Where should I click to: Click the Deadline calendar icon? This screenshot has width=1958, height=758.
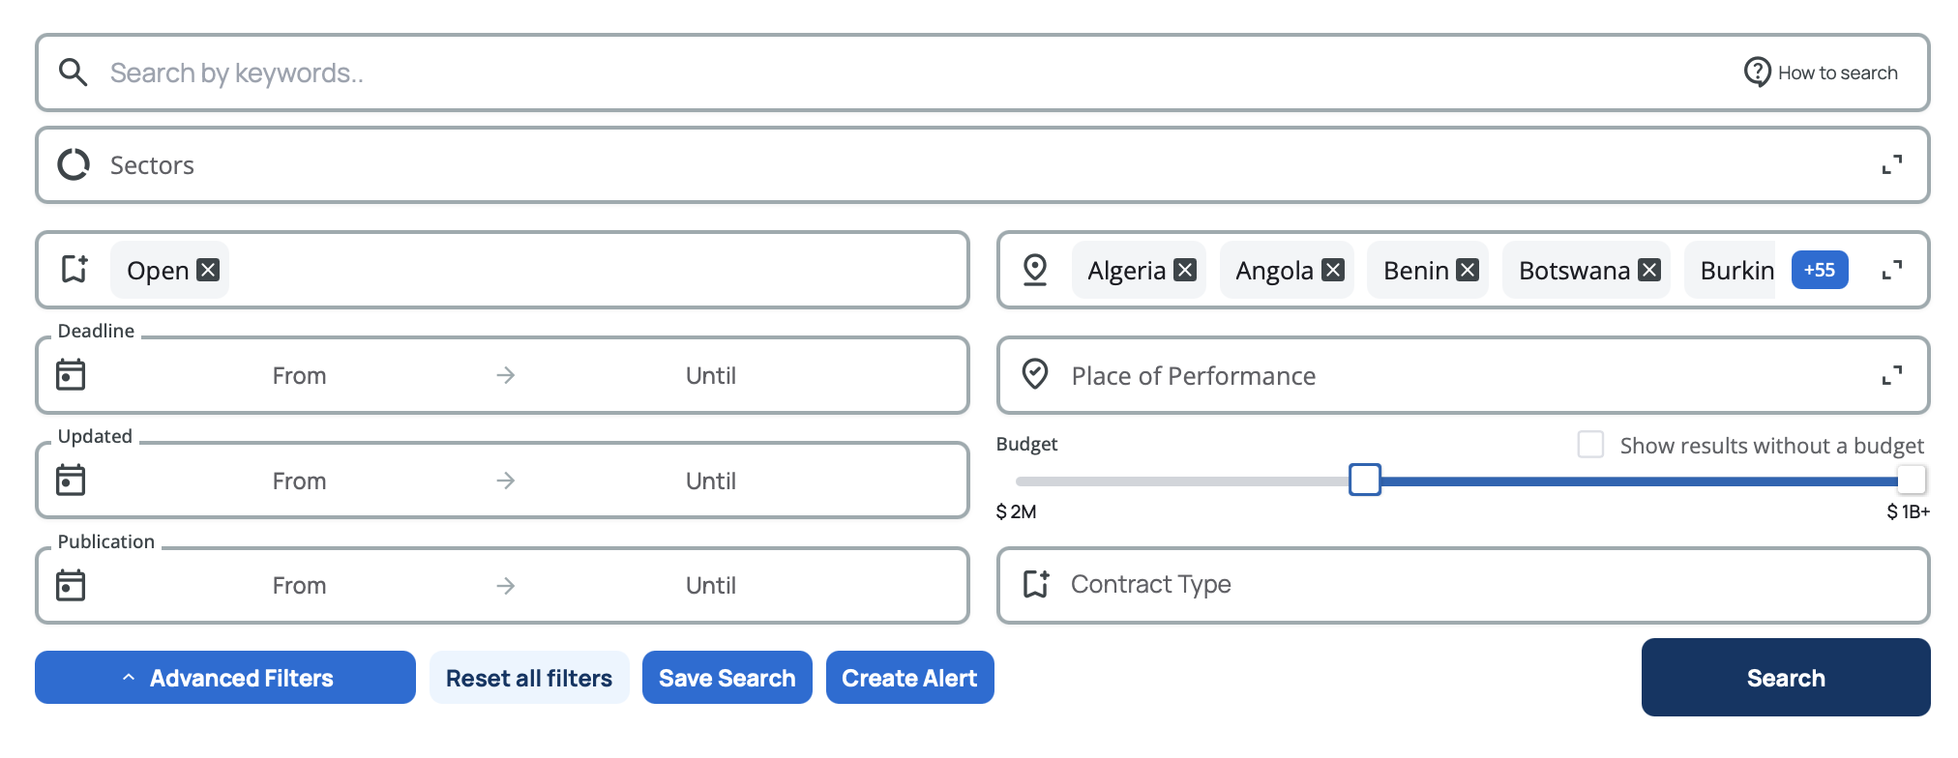[71, 375]
